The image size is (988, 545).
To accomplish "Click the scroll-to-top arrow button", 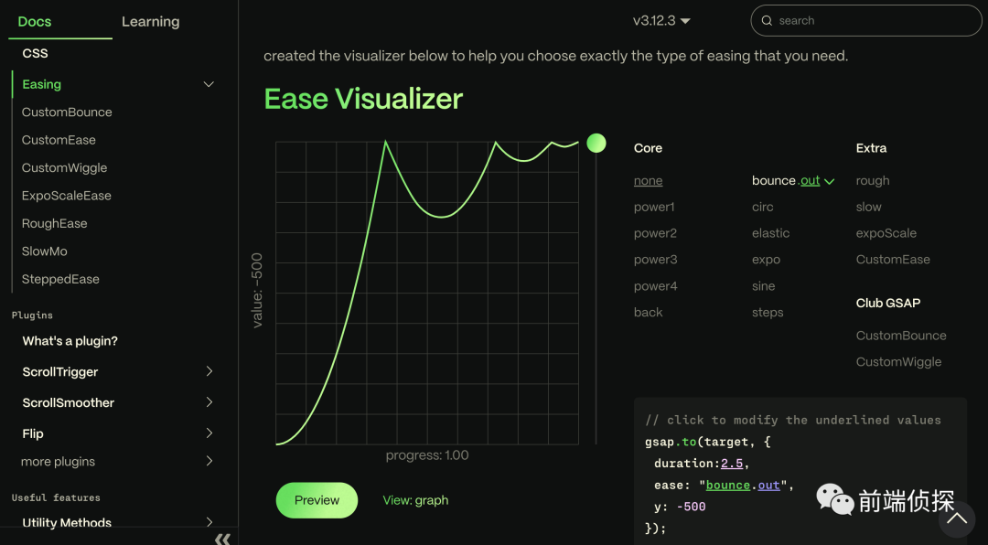I will [957, 518].
